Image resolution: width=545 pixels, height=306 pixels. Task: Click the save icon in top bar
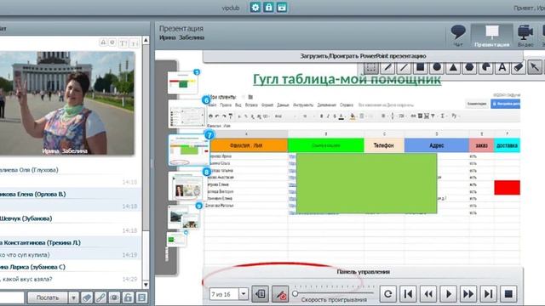point(282,8)
